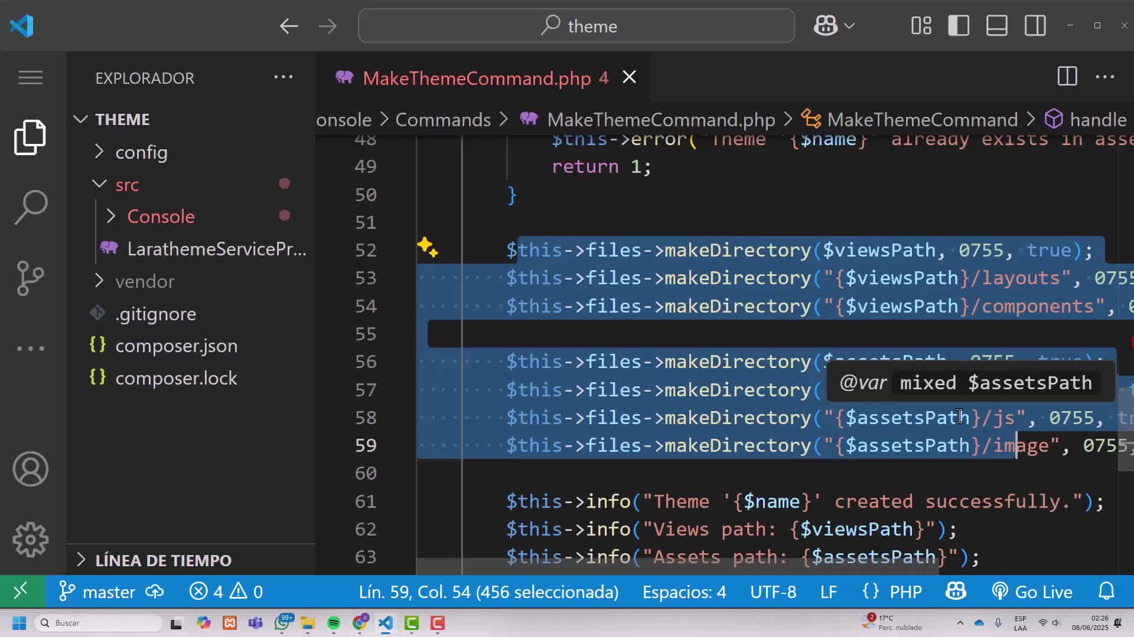The width and height of the screenshot is (1134, 637).
Task: Click the master branch indicator
Action: (97, 592)
